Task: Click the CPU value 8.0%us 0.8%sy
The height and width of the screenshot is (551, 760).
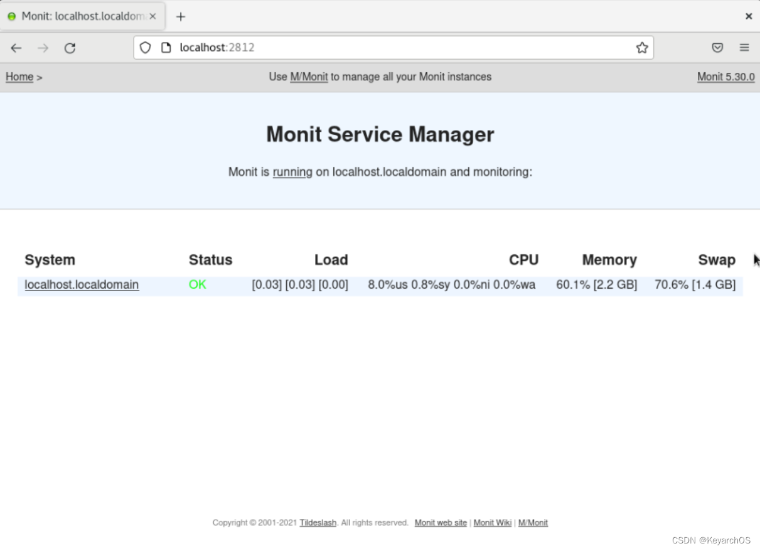Action: (409, 285)
